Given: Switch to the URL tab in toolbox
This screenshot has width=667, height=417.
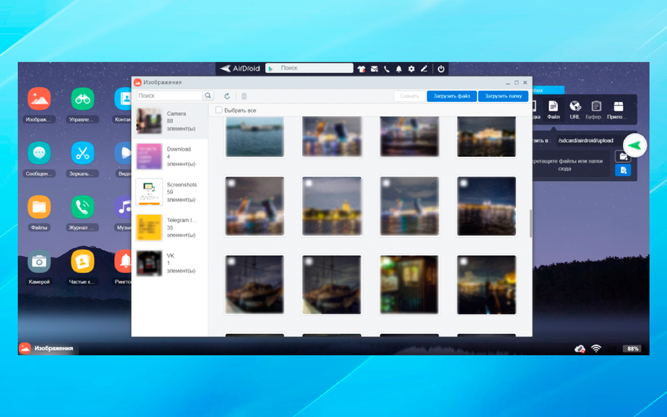Looking at the screenshot, I should tap(575, 110).
